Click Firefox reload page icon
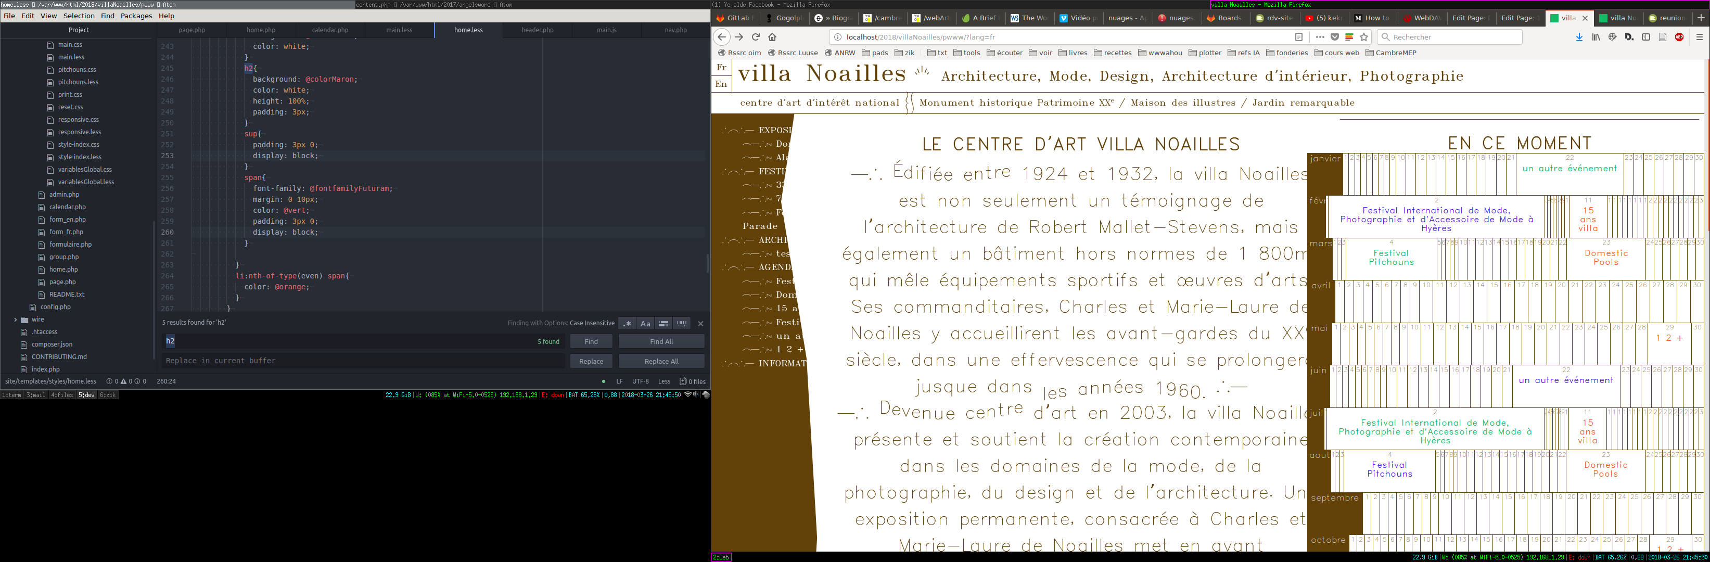Viewport: 1710px width, 562px height. point(756,37)
